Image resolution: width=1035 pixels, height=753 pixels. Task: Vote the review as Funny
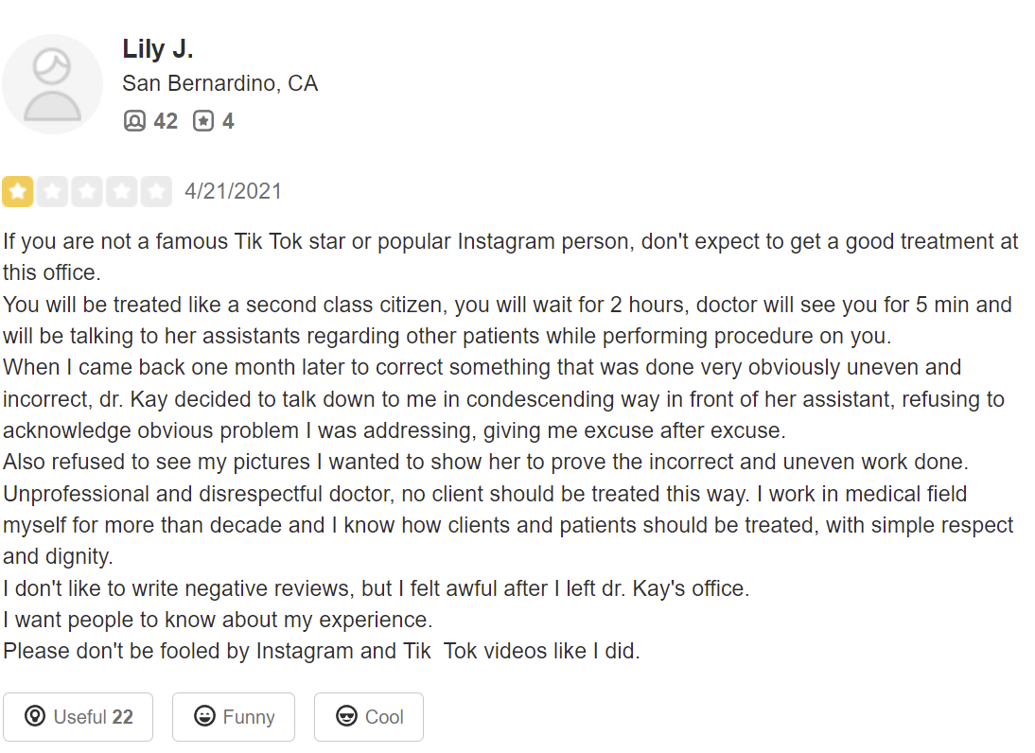(233, 717)
